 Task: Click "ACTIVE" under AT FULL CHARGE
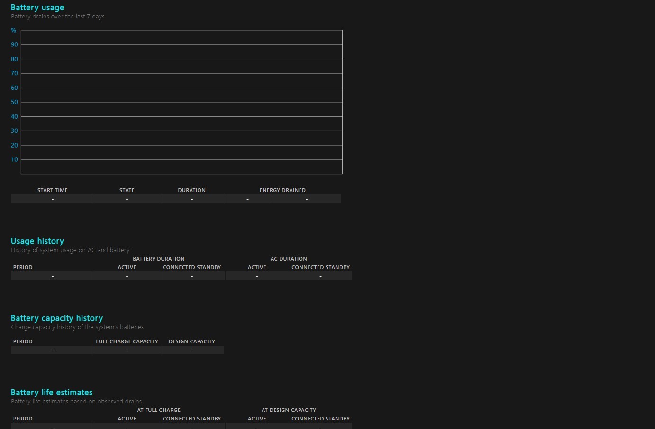pyautogui.click(x=127, y=419)
